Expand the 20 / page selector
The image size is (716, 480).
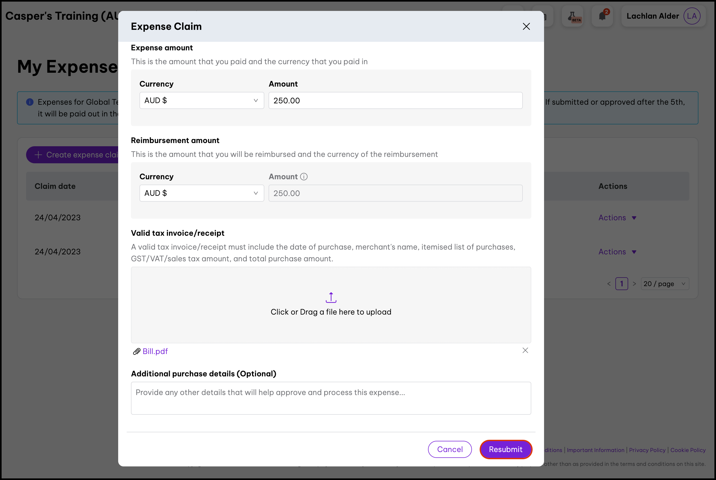pyautogui.click(x=665, y=284)
